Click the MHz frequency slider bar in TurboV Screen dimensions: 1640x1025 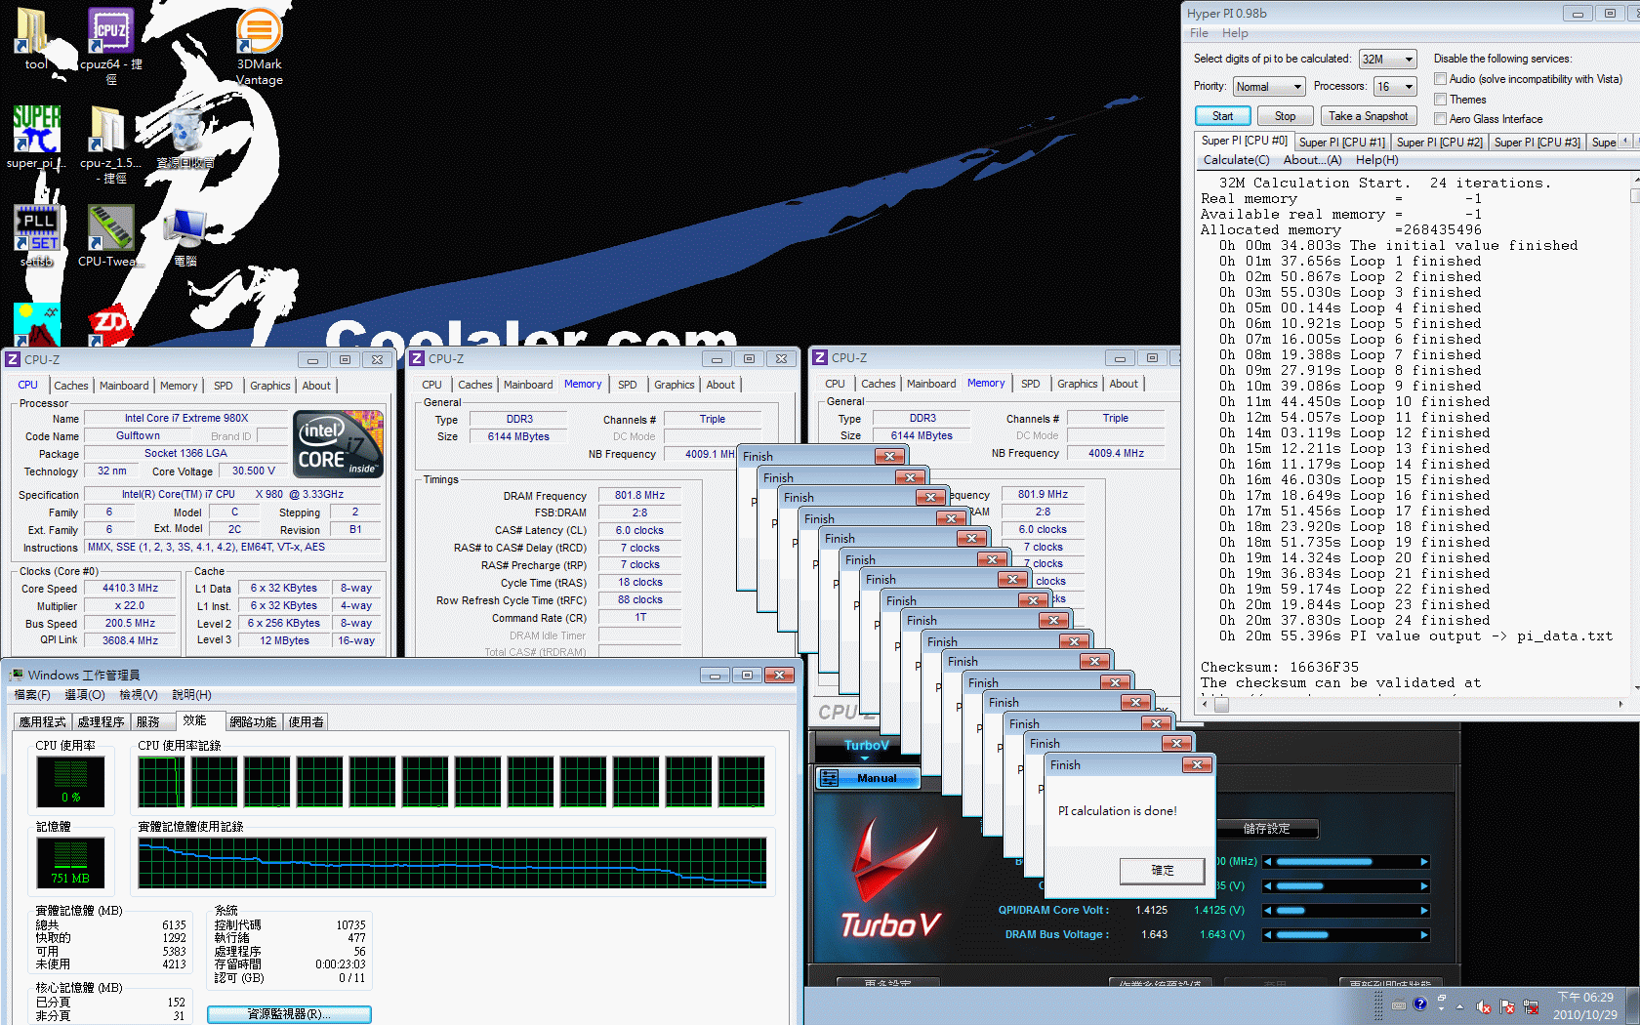(x=1346, y=862)
